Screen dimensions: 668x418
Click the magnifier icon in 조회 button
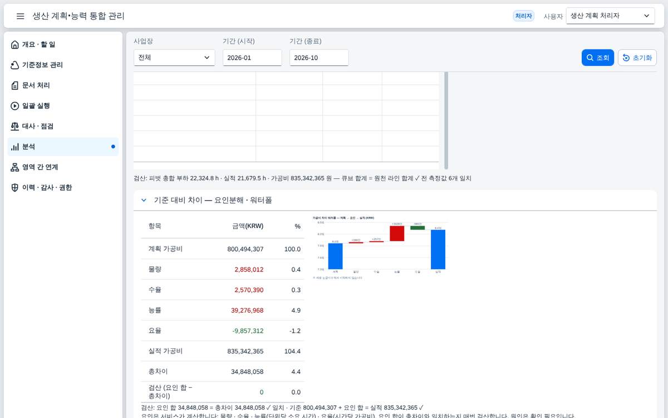pos(590,58)
